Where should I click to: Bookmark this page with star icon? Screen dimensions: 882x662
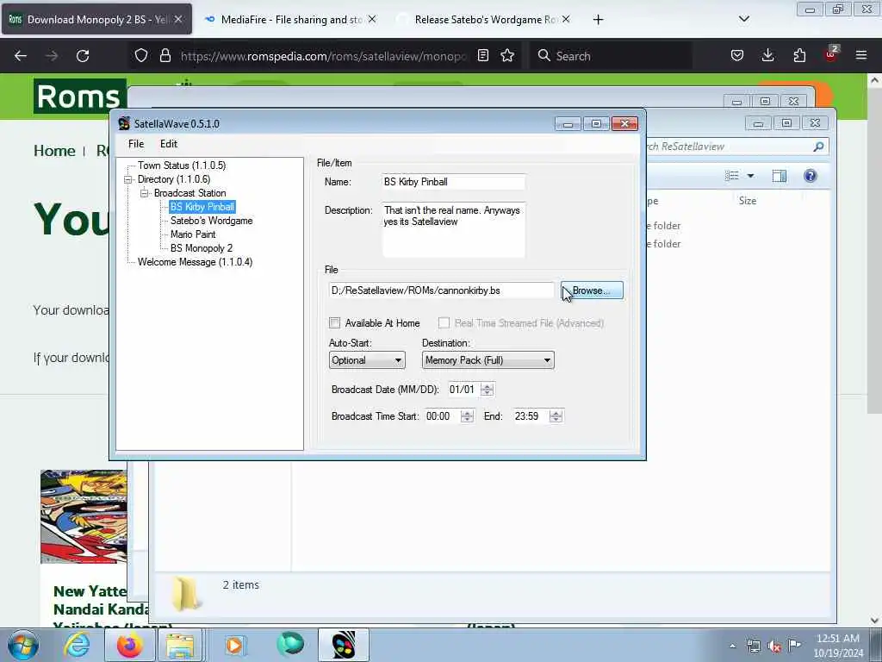tap(507, 55)
